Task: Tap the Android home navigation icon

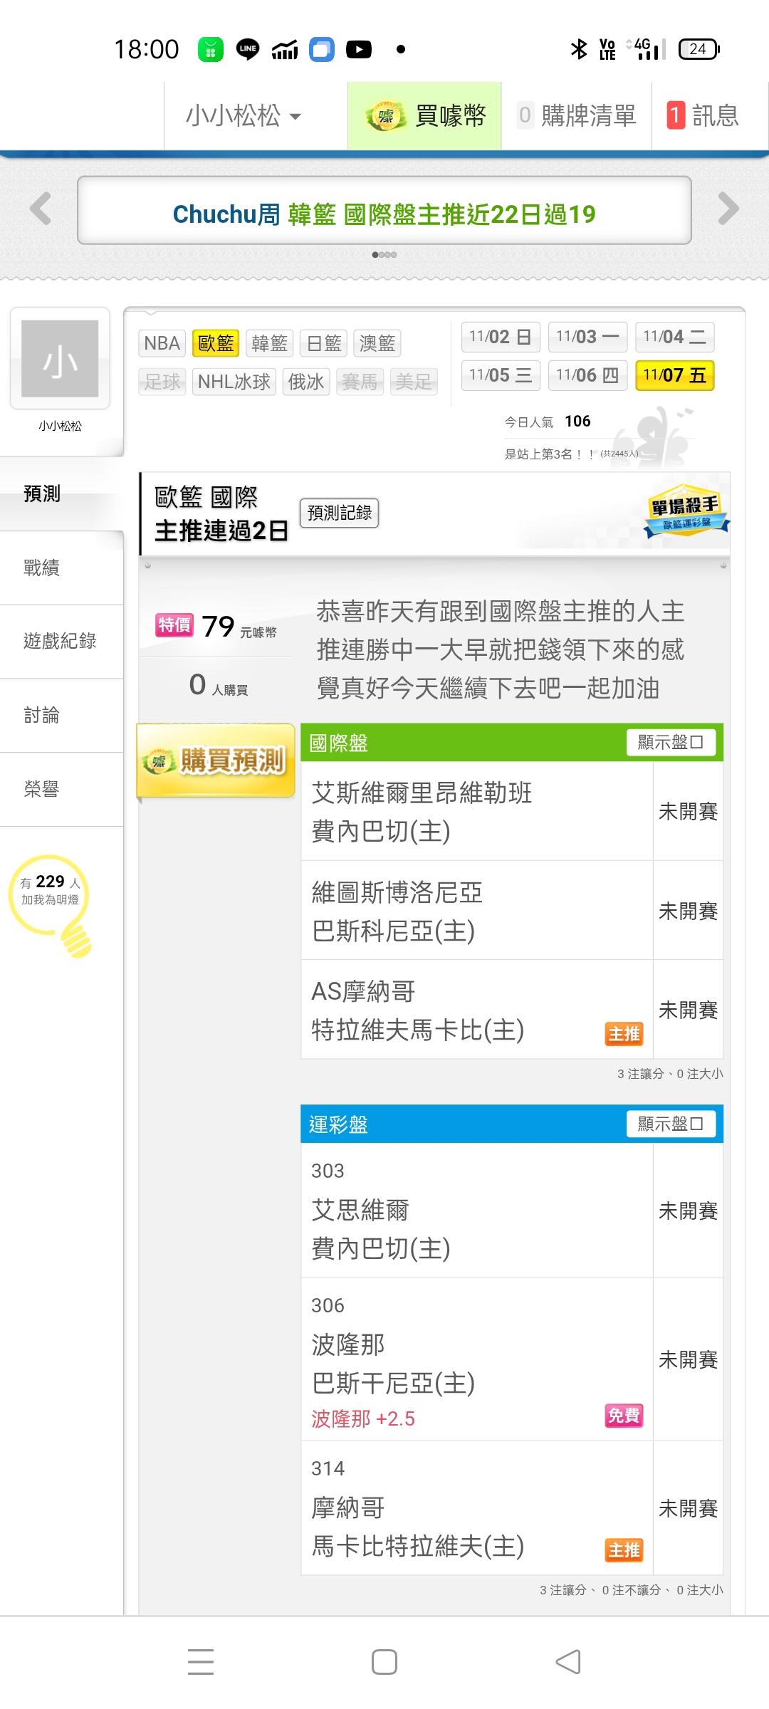Action: click(384, 1662)
